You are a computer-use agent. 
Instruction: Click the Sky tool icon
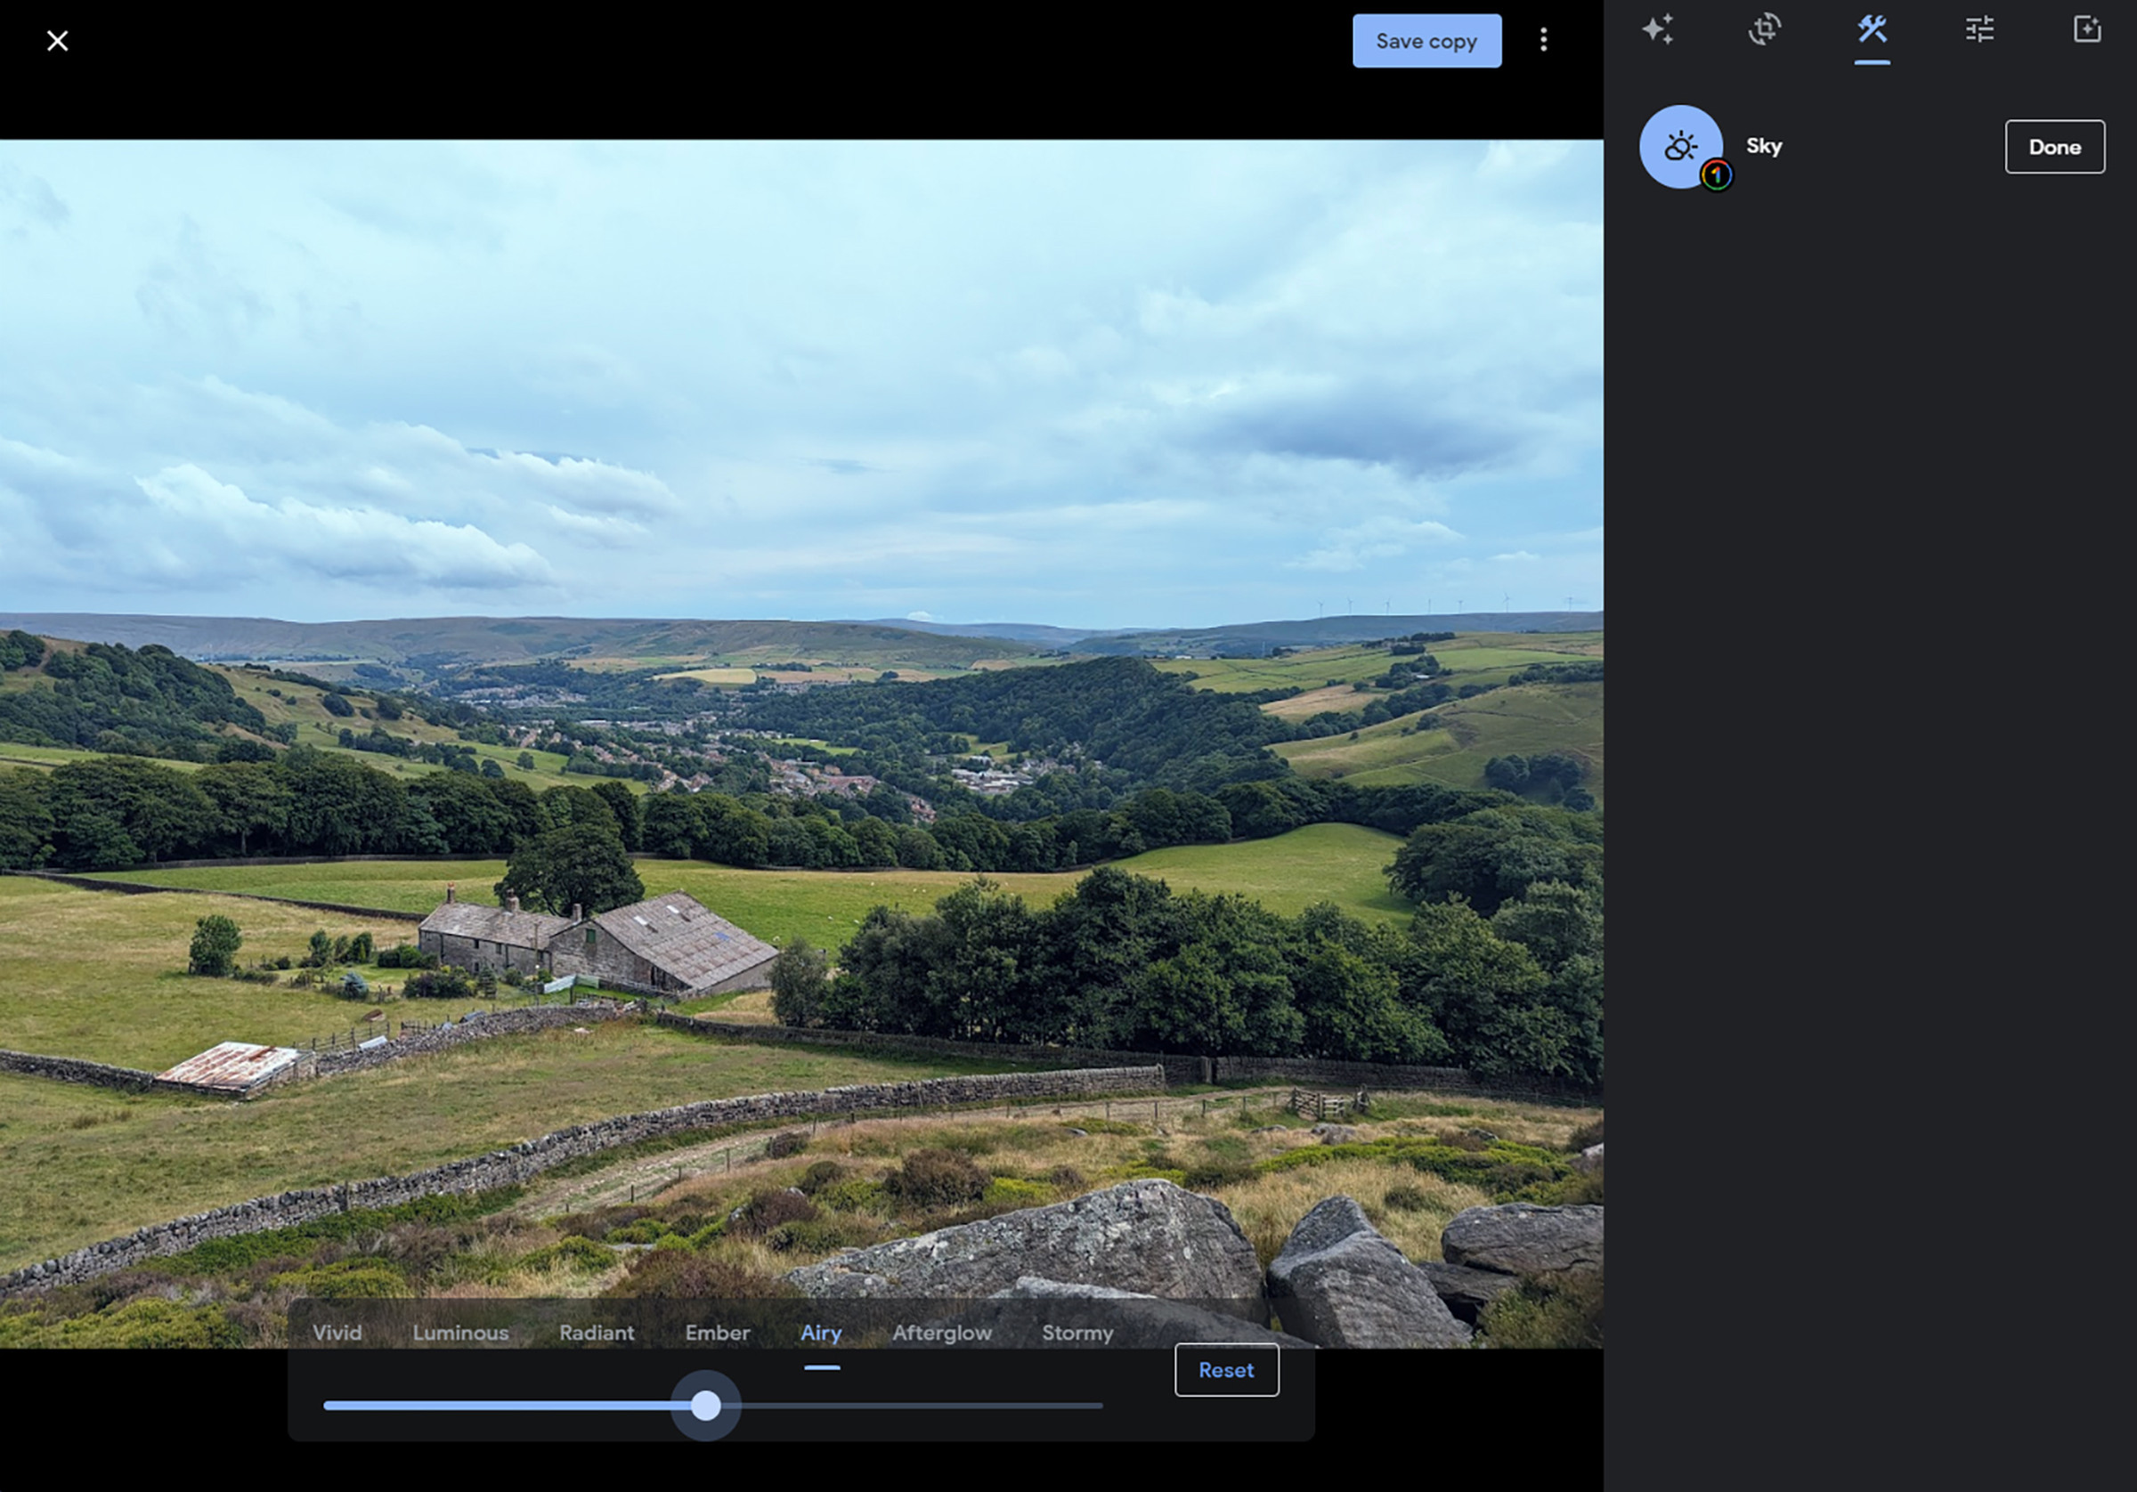point(1680,147)
